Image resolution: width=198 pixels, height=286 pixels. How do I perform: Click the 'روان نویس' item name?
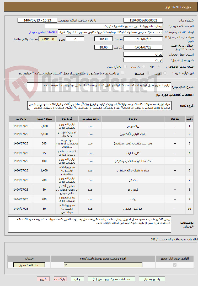click(133, 126)
